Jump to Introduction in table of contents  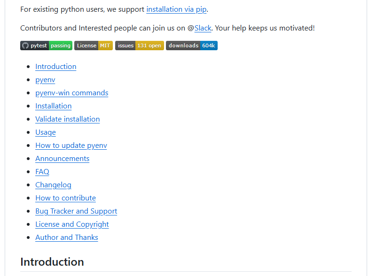point(56,67)
